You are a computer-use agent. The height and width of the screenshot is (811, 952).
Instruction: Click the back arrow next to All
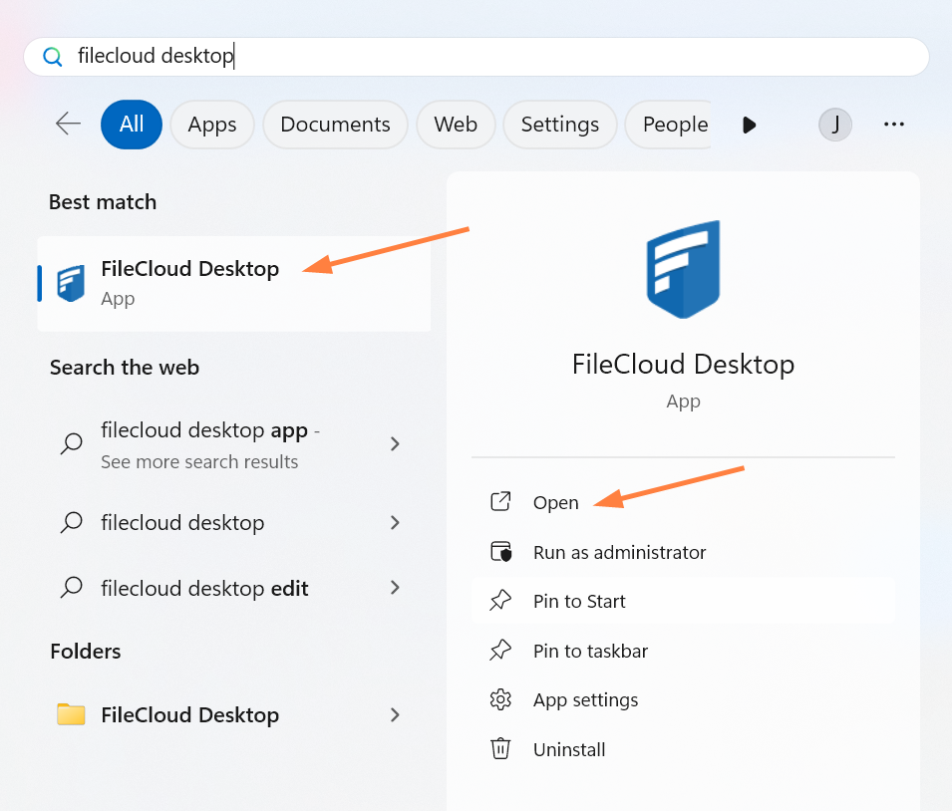(68, 124)
